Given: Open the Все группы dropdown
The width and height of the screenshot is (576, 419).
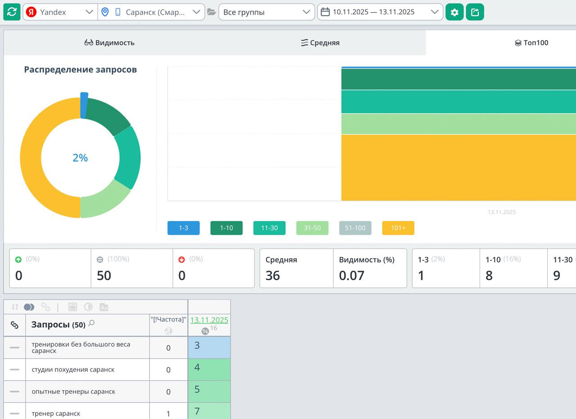Looking at the screenshot, I should pyautogui.click(x=266, y=12).
